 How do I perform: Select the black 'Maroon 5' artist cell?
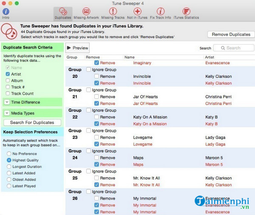coord(214,158)
